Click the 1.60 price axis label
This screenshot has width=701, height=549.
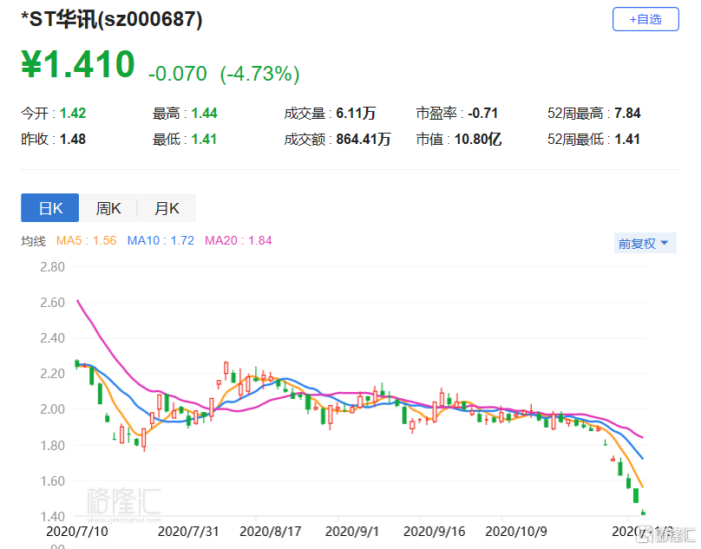52,481
